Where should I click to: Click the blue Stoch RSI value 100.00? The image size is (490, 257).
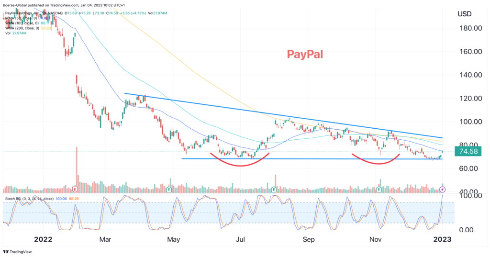[61, 199]
